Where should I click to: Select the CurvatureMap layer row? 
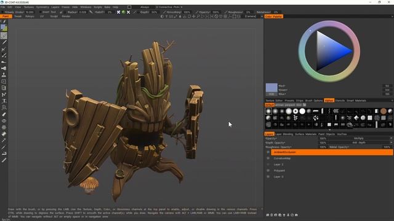(x=332, y=158)
